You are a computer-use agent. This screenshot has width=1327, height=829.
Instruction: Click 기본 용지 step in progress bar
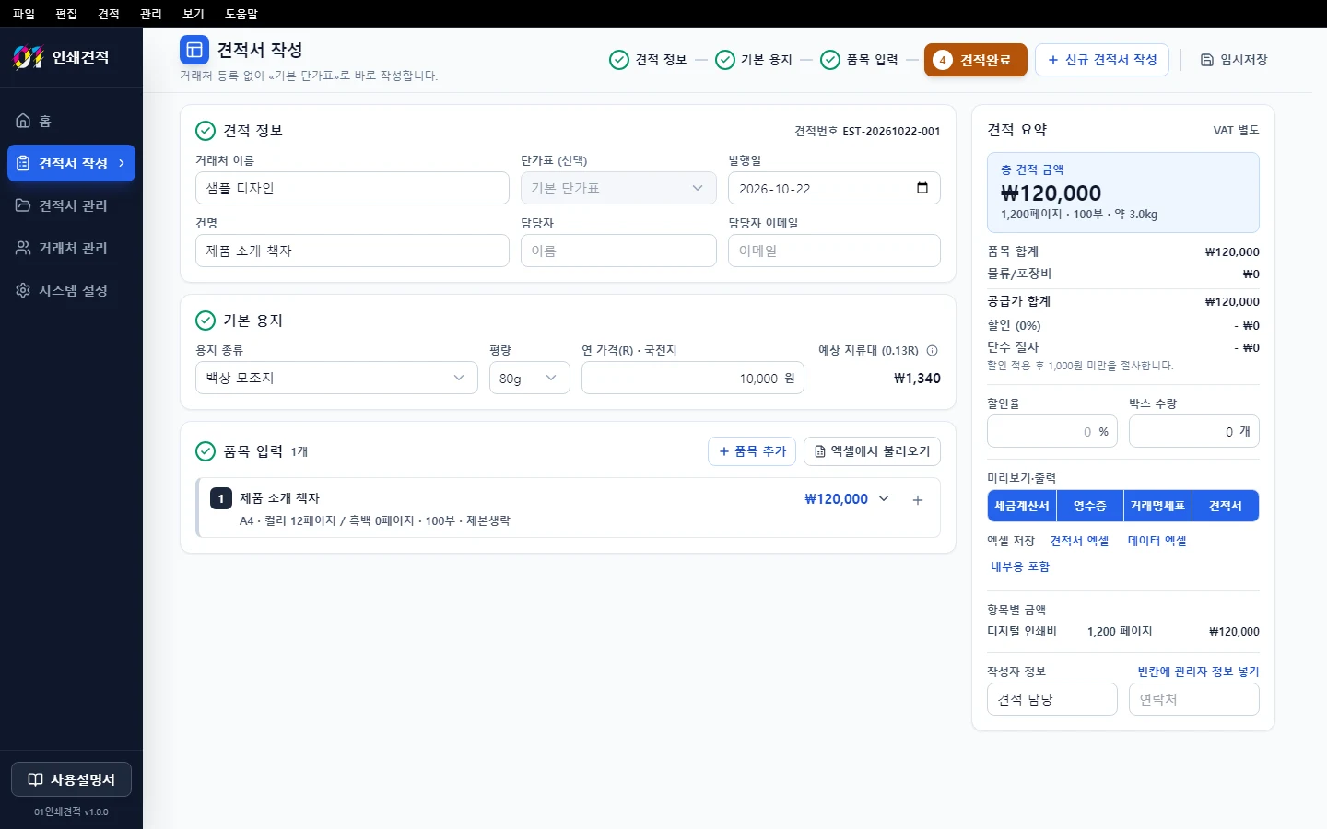click(x=754, y=60)
